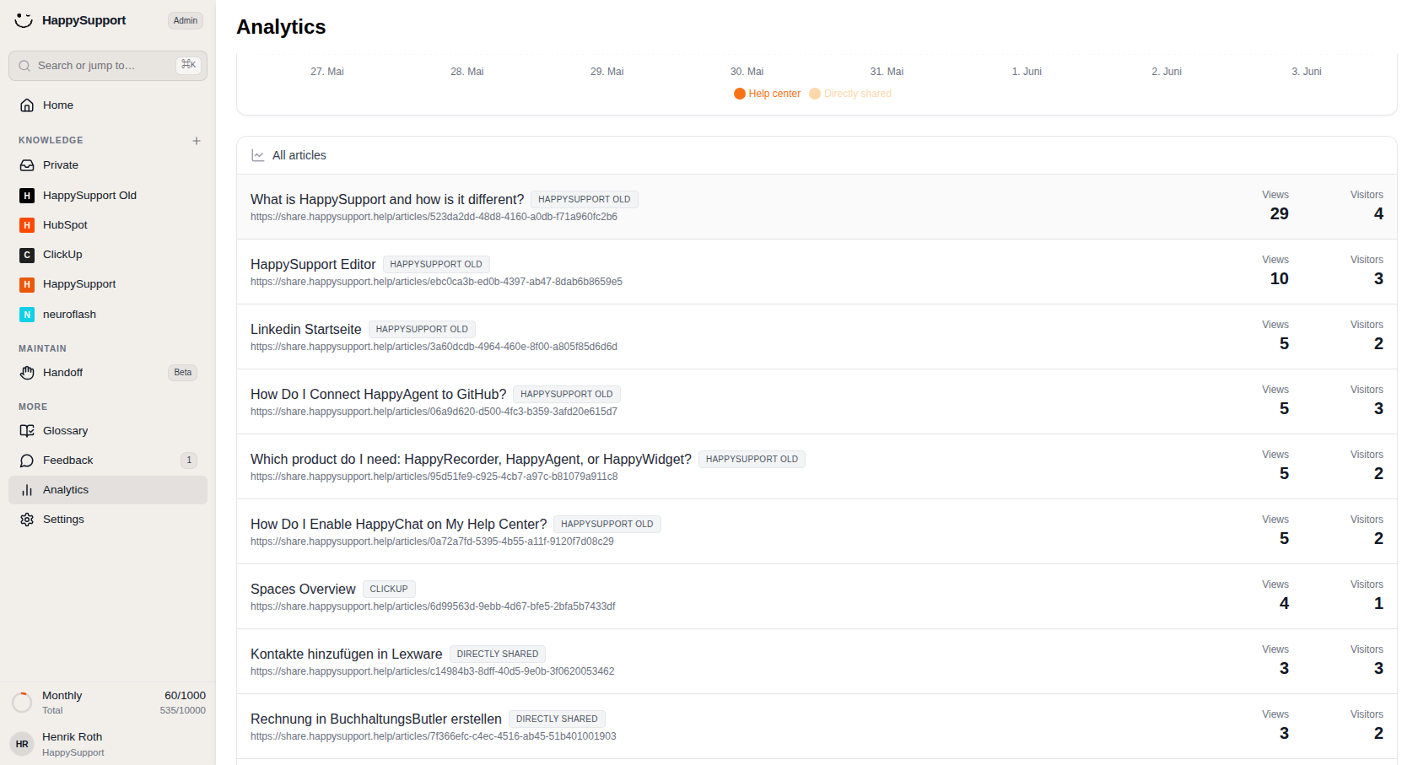This screenshot has height=765, width=1418.
Task: Open article 'What is HappySupport and how is it different?'
Action: click(387, 200)
